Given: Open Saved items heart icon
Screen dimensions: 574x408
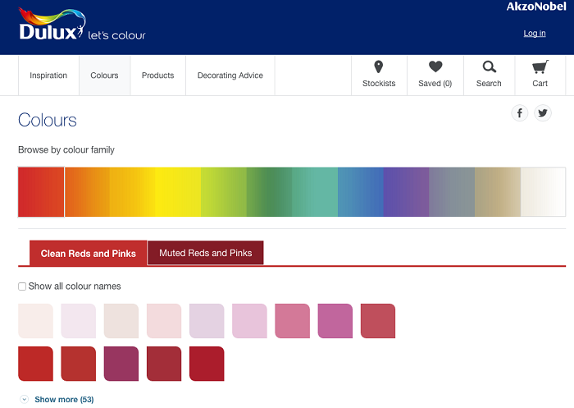Looking at the screenshot, I should pyautogui.click(x=435, y=66).
